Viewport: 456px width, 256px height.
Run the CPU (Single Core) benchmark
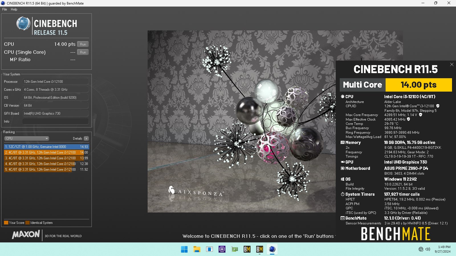click(x=83, y=52)
